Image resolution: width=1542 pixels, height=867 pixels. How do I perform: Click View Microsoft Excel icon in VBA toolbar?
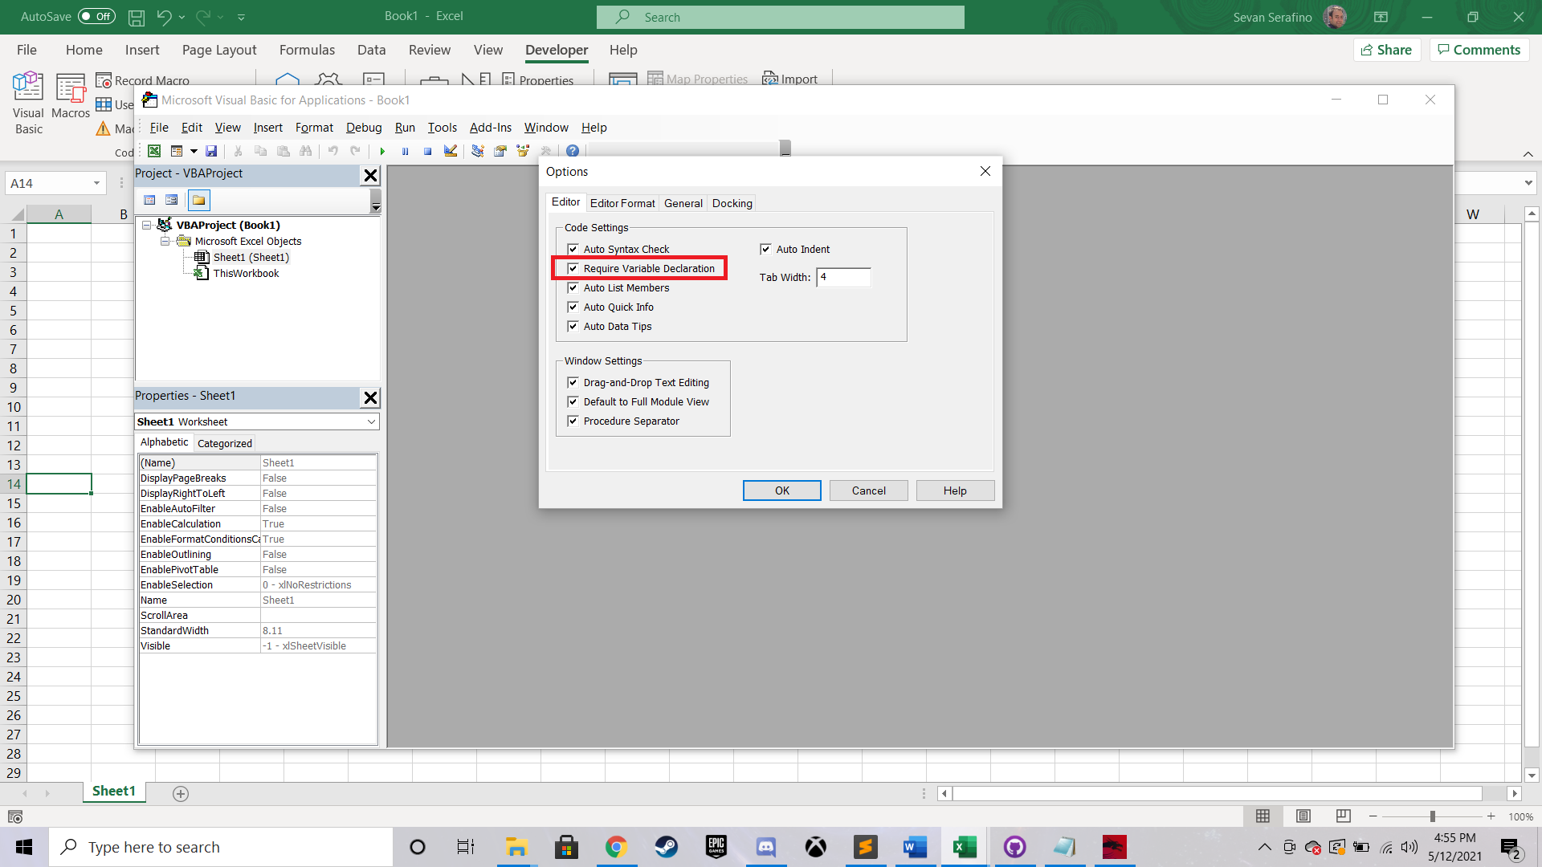tap(154, 151)
